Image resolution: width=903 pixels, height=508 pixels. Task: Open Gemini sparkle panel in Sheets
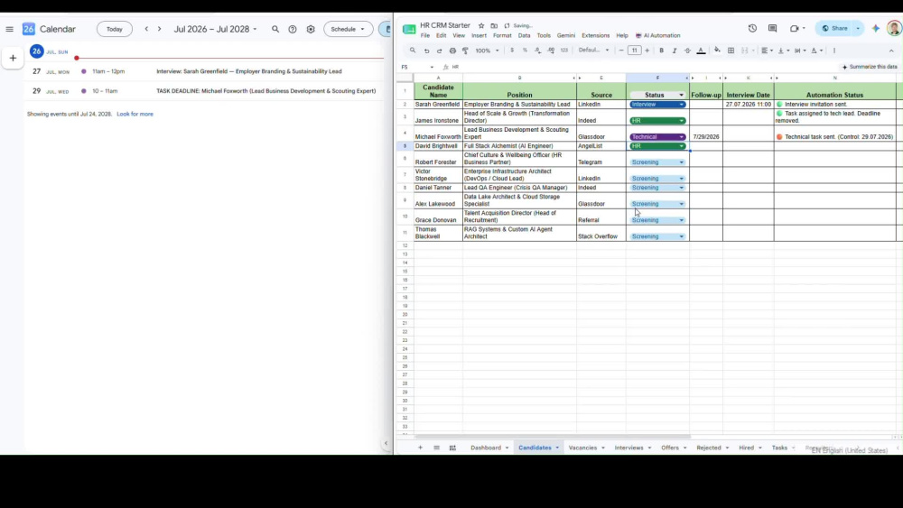tap(875, 28)
